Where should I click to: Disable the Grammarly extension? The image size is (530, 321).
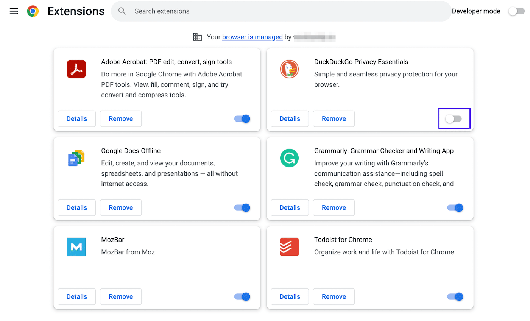tap(455, 207)
